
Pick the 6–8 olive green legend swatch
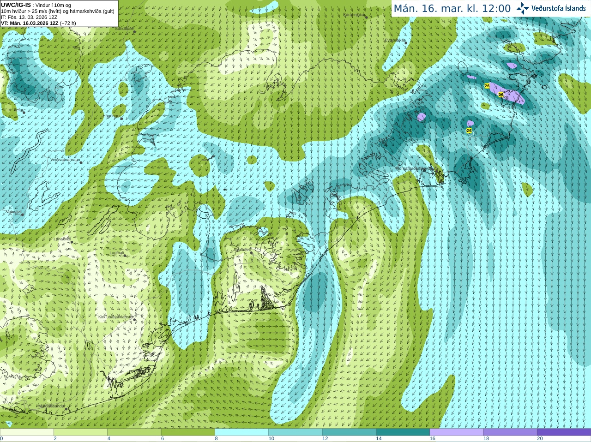(188, 432)
